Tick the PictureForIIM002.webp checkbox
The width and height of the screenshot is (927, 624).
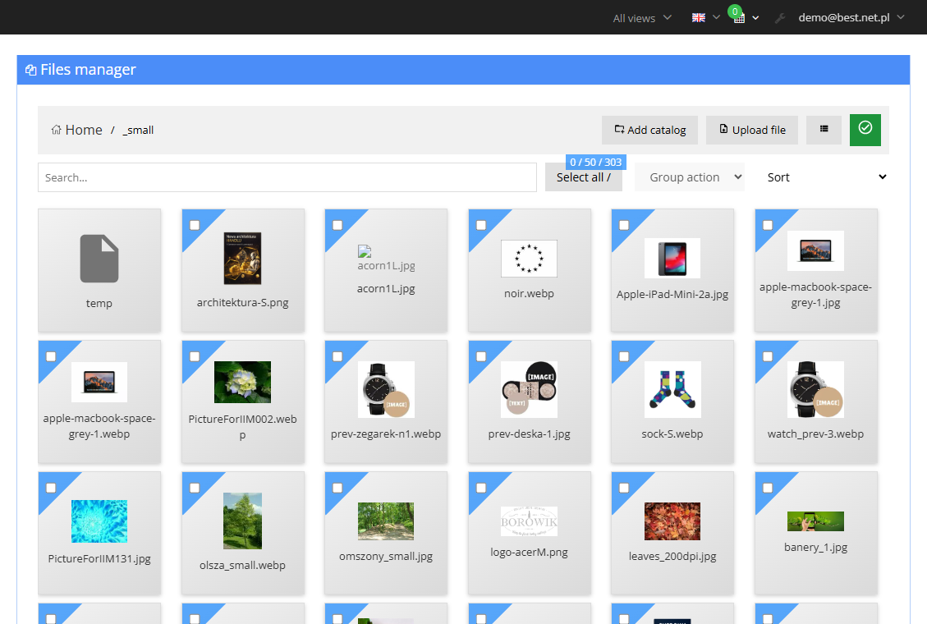click(x=195, y=356)
